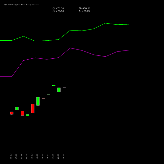Click the tall red candlestick for 10 Jul

33,109
